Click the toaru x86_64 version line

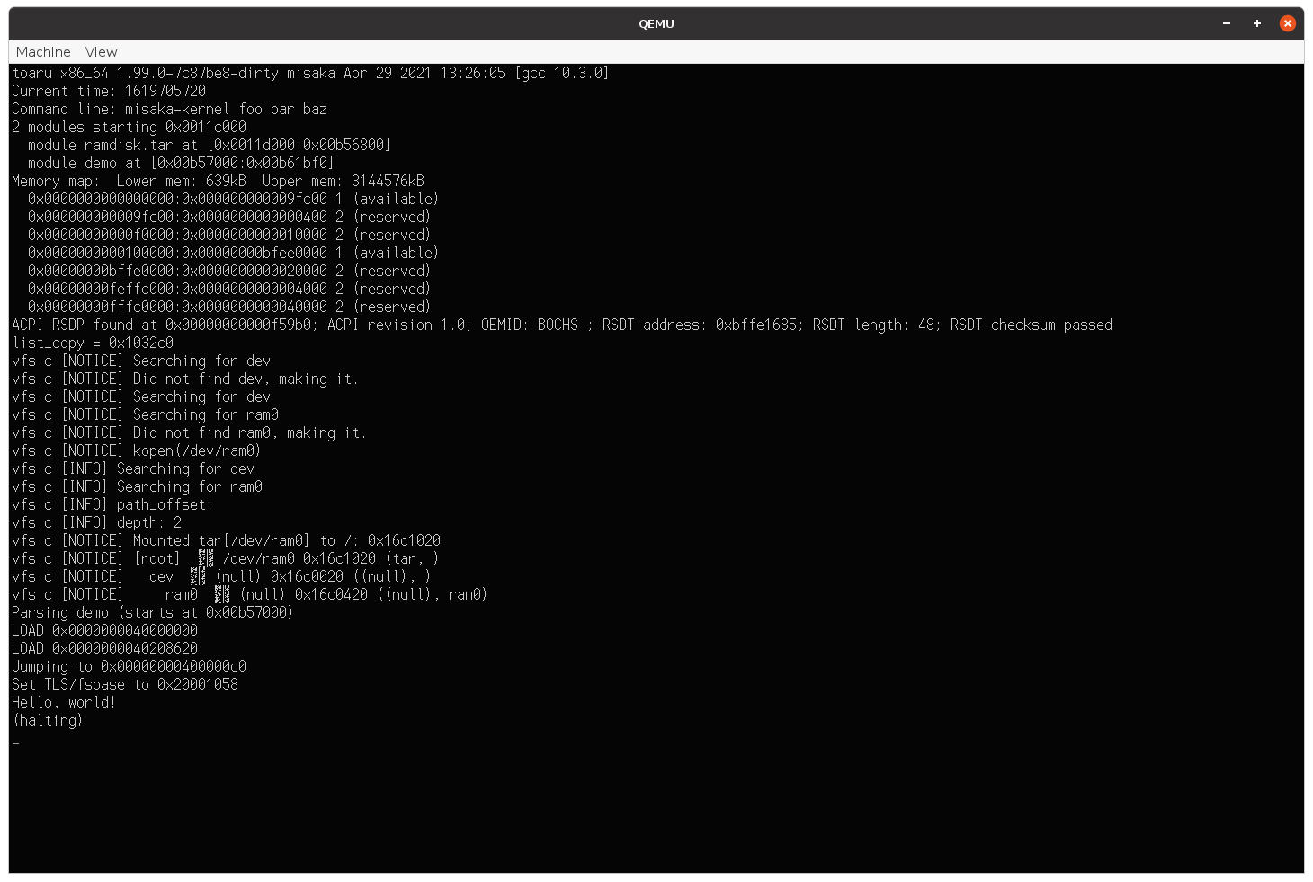(310, 73)
